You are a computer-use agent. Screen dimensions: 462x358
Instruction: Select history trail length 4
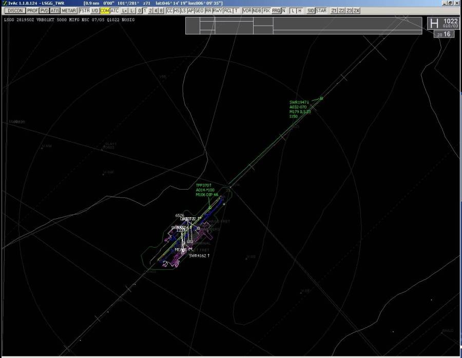156,11
